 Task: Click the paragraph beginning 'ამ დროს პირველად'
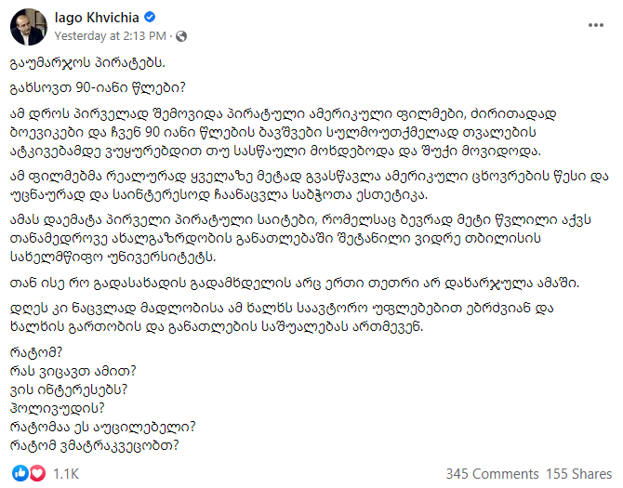point(283,133)
